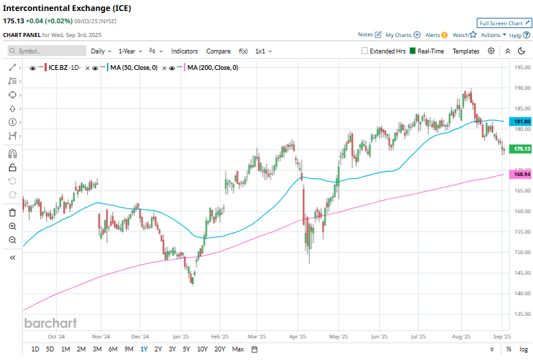Select the shapes drawing tool
533x361 pixels.
coord(12,95)
